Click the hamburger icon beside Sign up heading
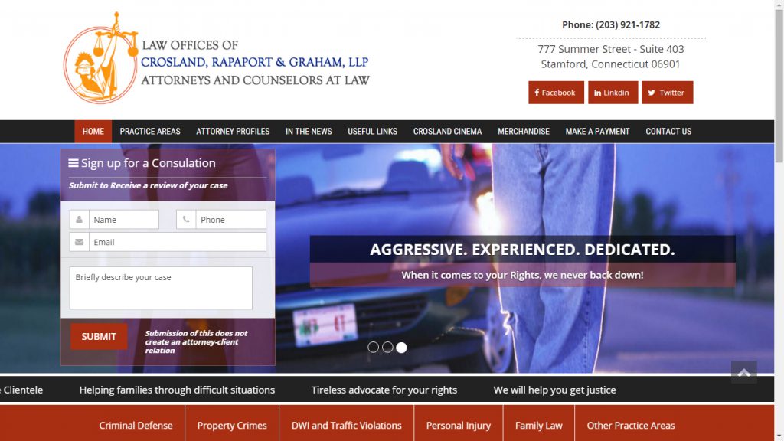 [x=73, y=162]
